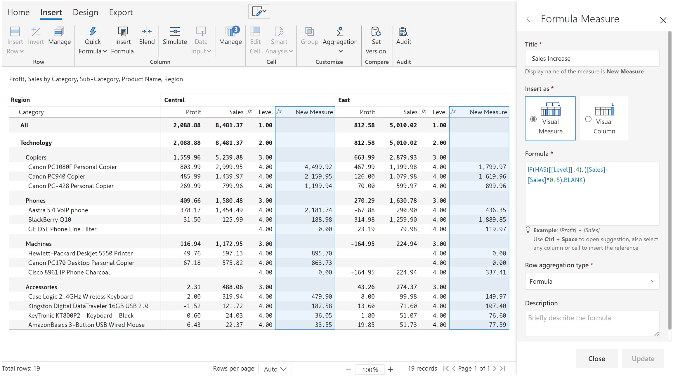673x377 pixels.
Task: Go to the last page arrow
Action: click(502, 369)
